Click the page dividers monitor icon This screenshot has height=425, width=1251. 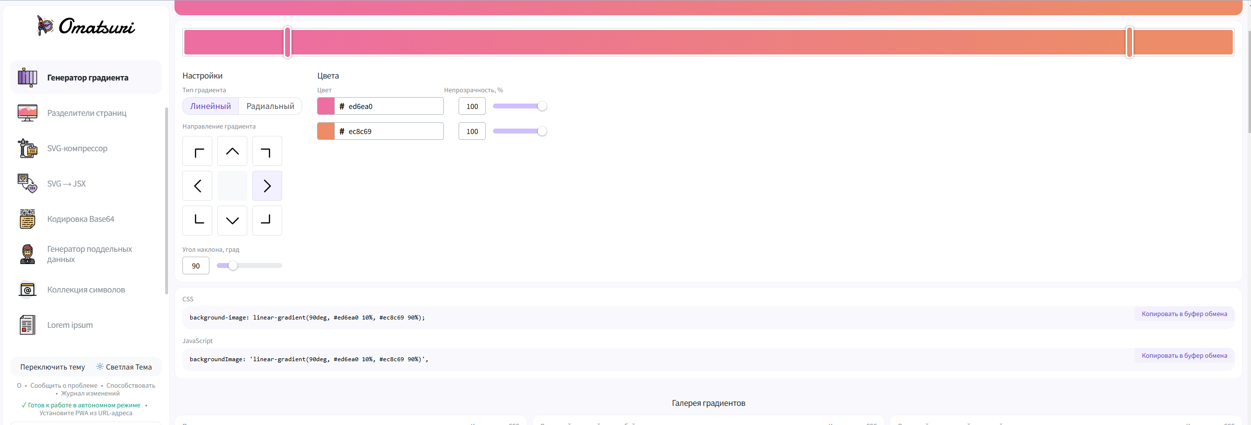coord(28,113)
